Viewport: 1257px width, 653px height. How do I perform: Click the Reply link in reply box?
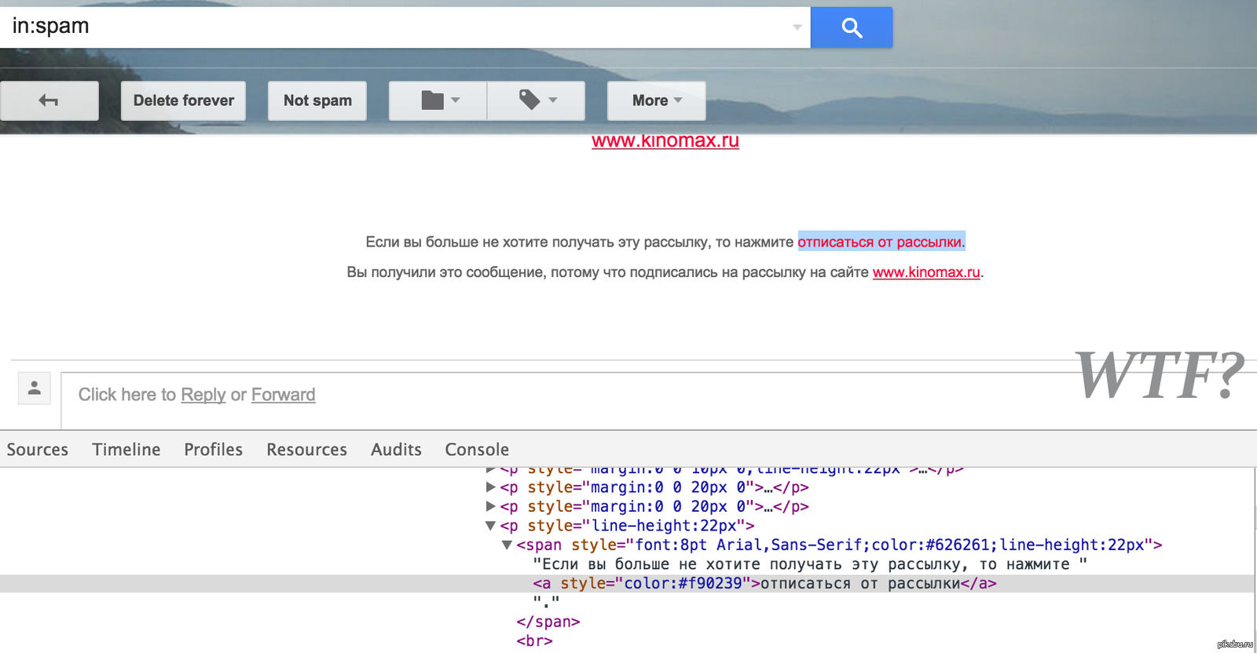pos(203,395)
